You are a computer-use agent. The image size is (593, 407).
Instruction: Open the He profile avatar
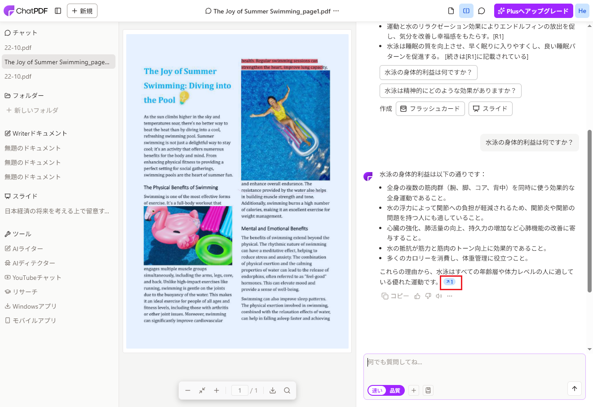point(582,11)
